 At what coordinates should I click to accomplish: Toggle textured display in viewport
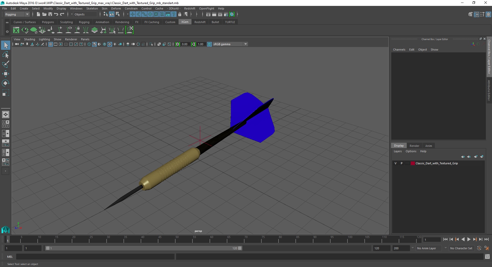[110, 44]
